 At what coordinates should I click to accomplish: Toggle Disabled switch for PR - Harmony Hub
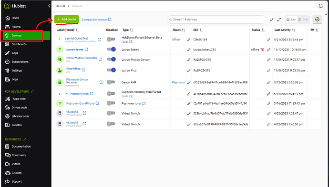[x=111, y=94]
